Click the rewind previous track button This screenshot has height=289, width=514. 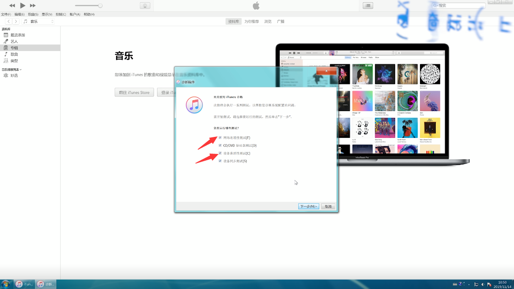coord(12,6)
